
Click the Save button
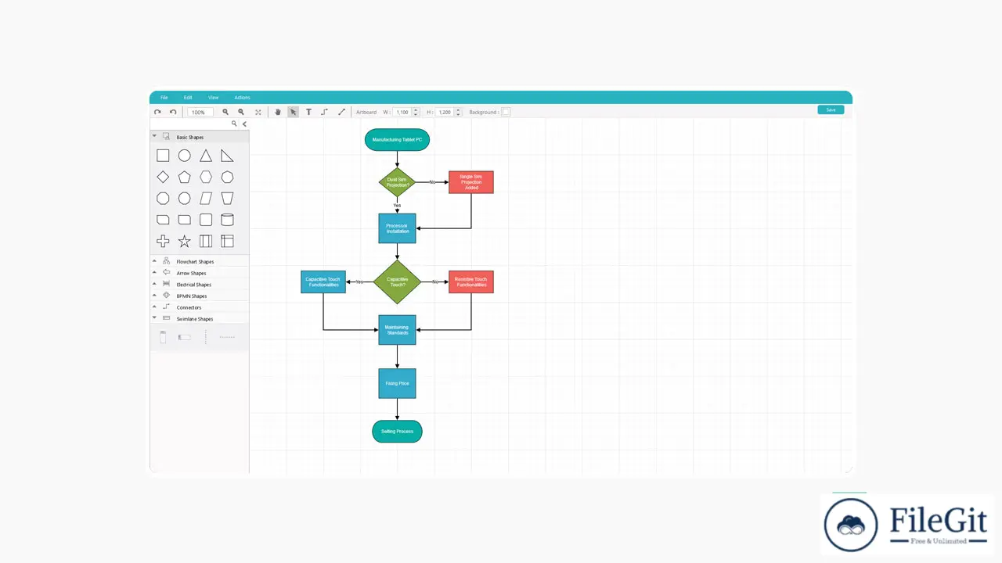(x=831, y=109)
